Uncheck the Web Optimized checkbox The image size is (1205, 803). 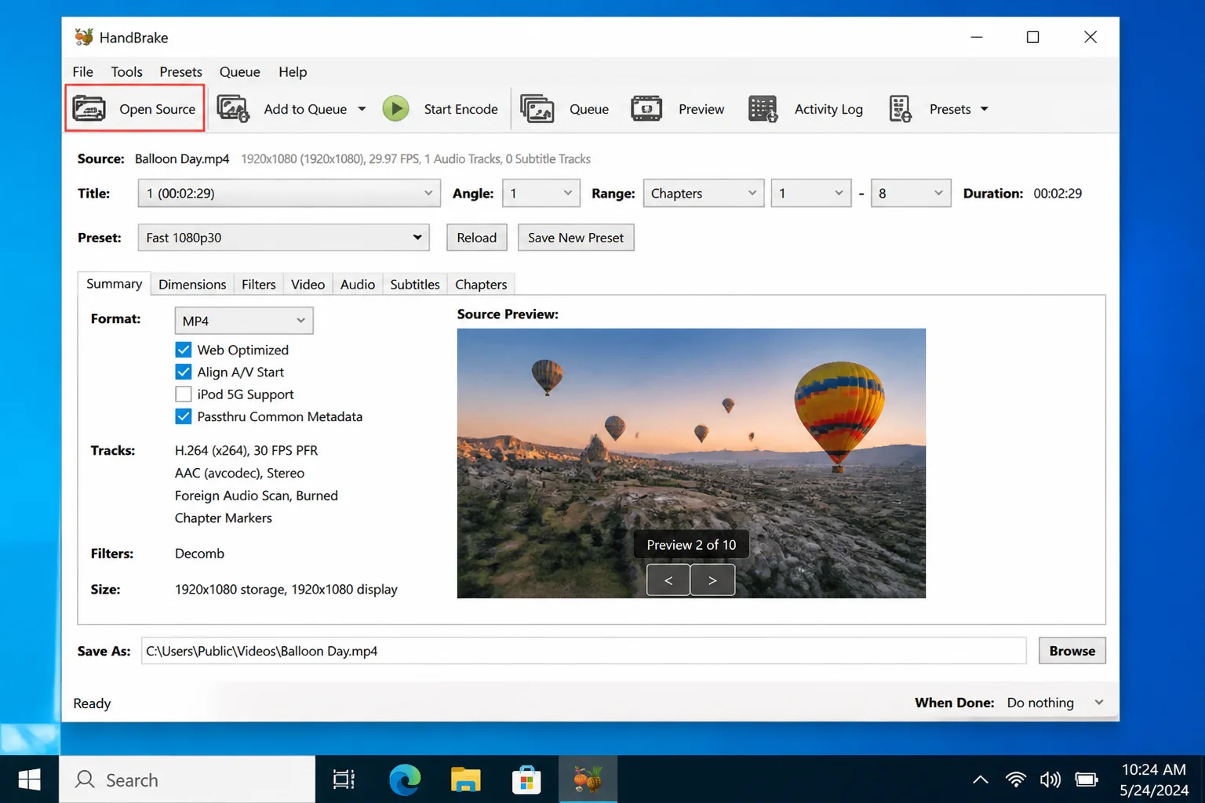183,350
